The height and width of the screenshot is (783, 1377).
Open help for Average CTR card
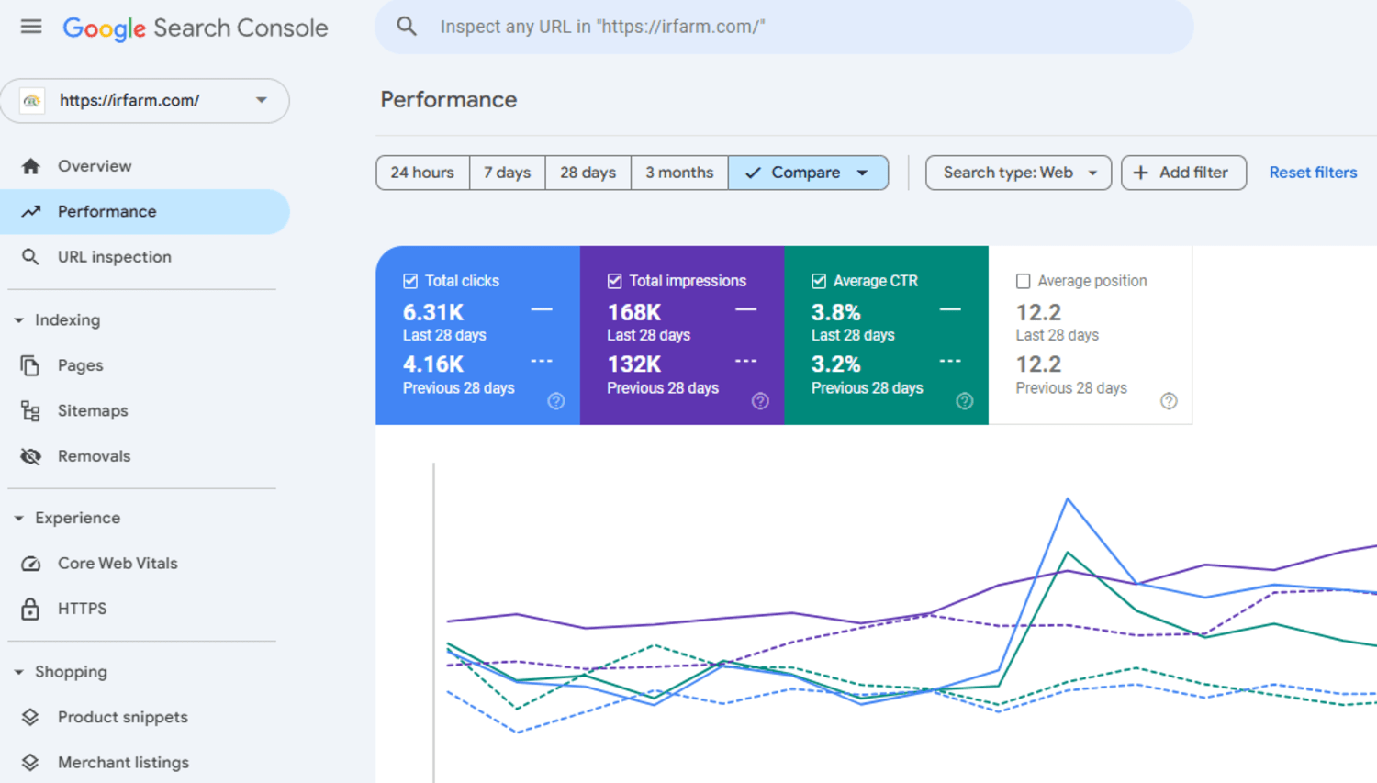pyautogui.click(x=965, y=401)
